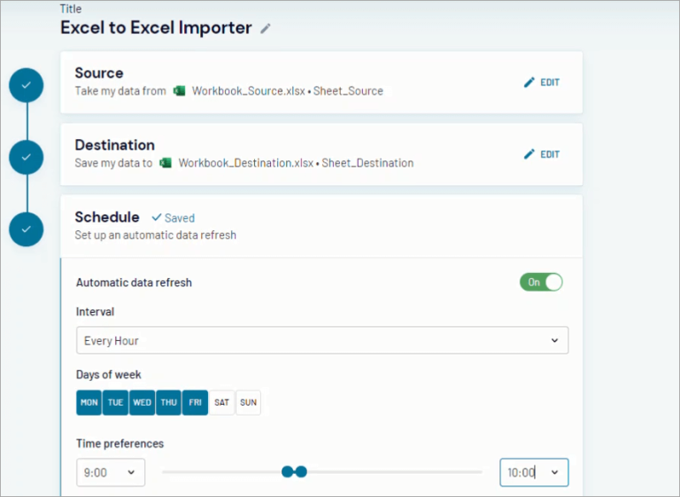Viewport: 680px width, 497px height.
Task: Deselect FRI in Days of week
Action: click(x=195, y=402)
